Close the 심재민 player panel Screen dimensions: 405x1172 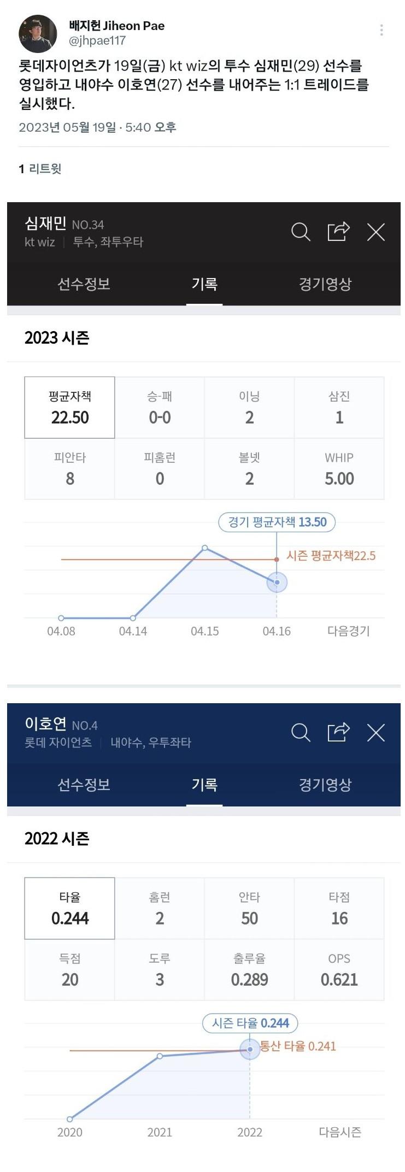tap(376, 232)
